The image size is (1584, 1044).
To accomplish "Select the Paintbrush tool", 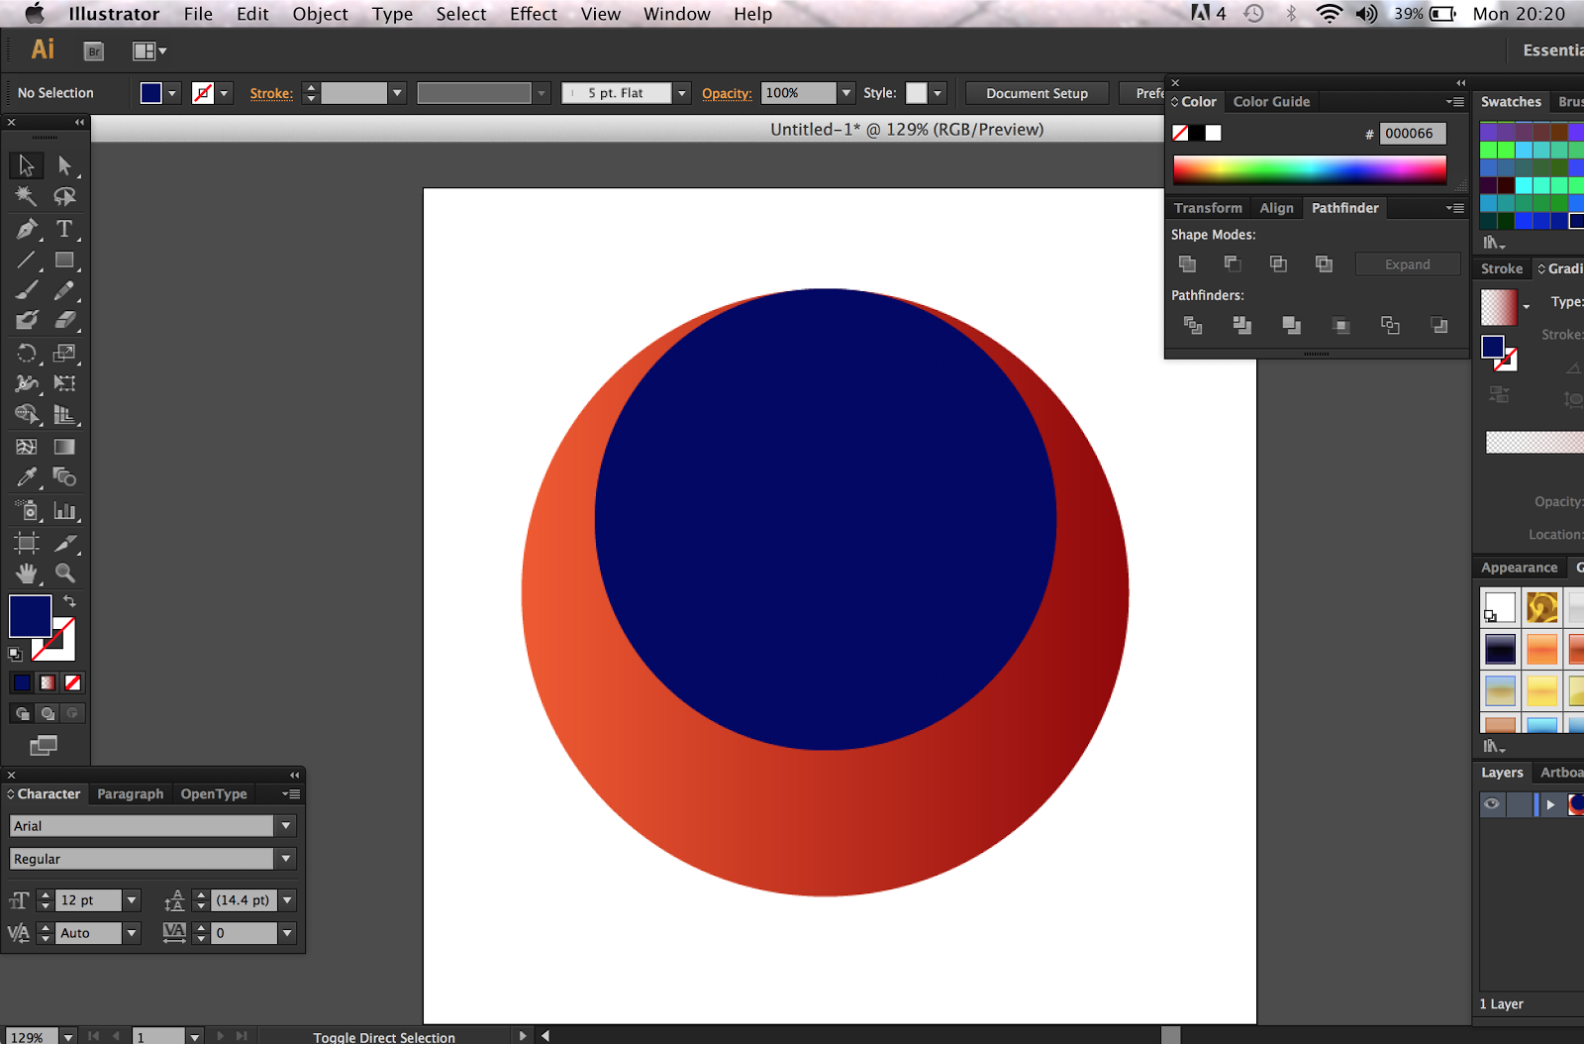I will point(27,290).
